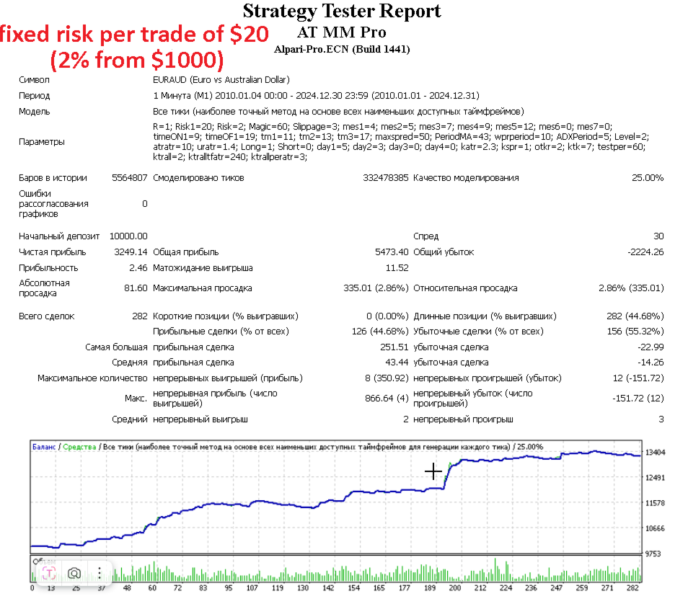
Task: Select chart axis value '13404'
Action: click(655, 453)
